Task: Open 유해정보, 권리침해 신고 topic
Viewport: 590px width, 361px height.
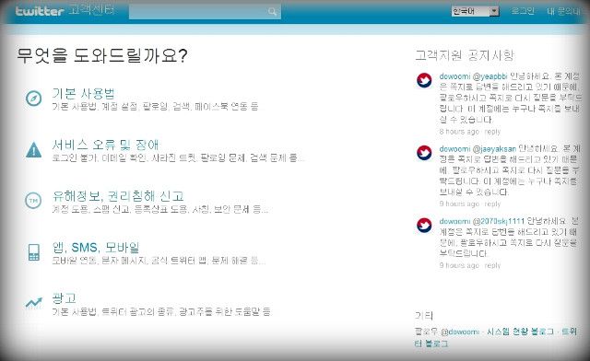Action: 118,196
